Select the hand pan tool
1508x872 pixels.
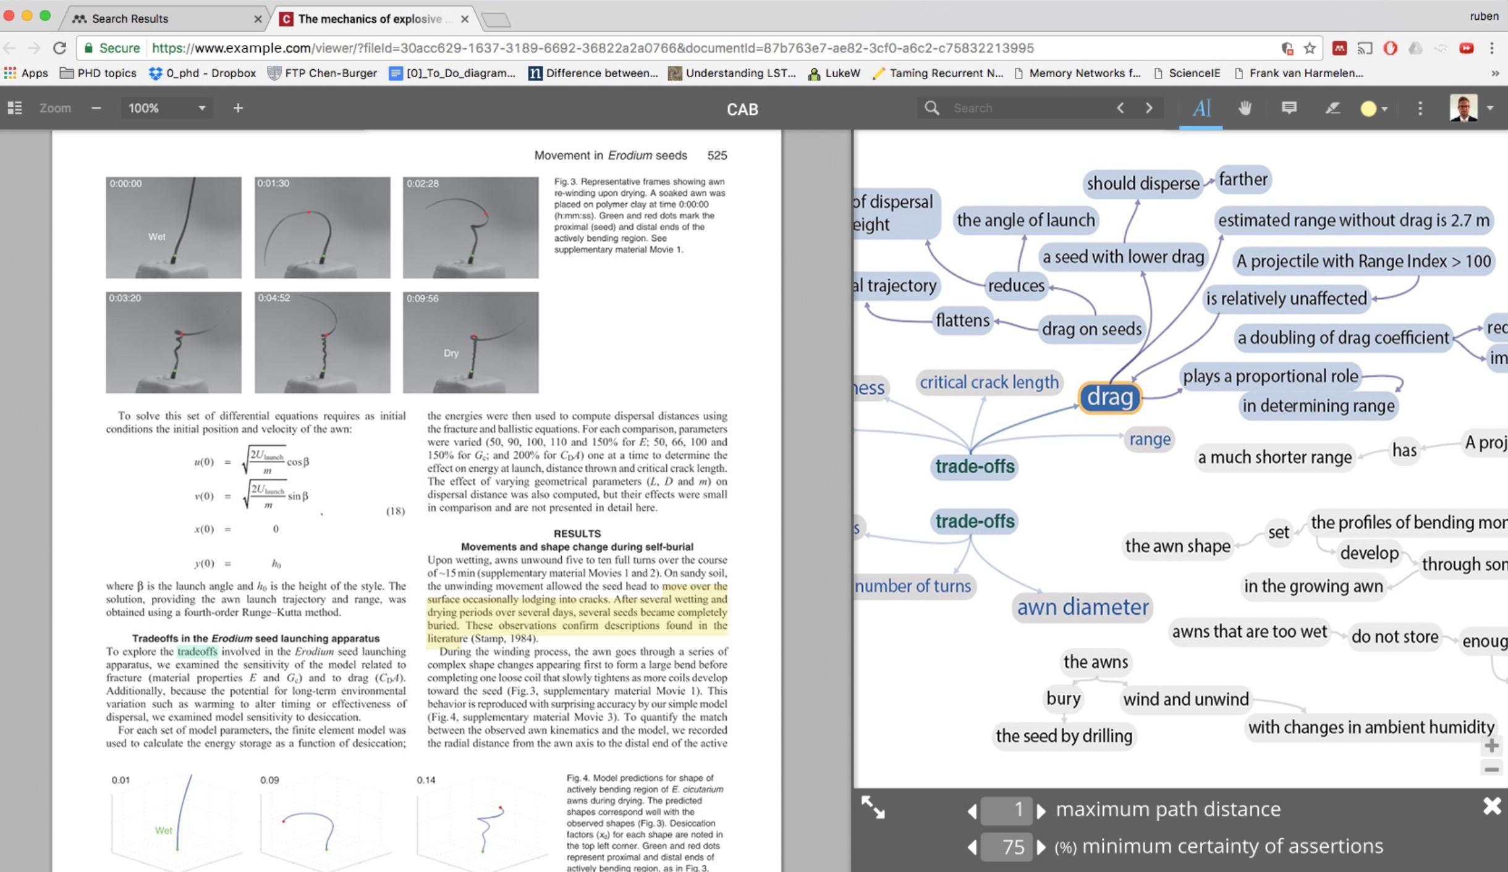point(1245,108)
